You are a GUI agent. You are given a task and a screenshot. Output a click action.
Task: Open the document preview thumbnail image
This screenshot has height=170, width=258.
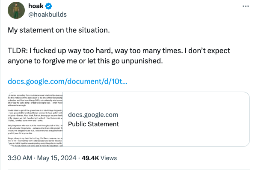pyautogui.click(x=36, y=119)
